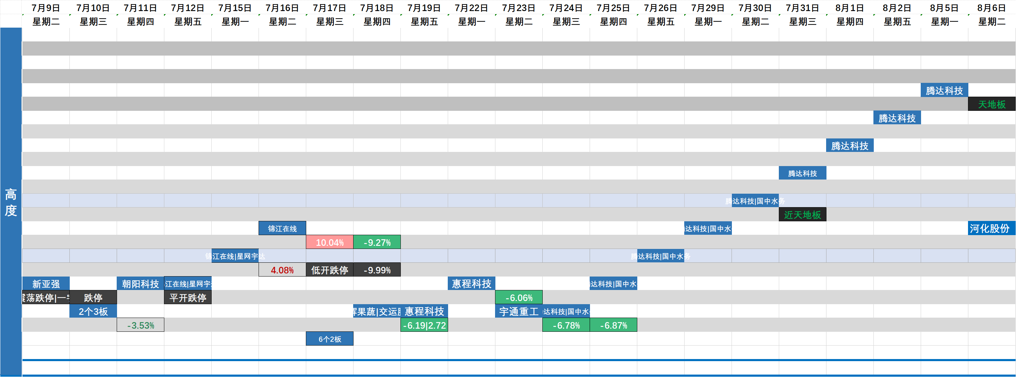Select 腾达科技 cell in the 8月2日 column
Image resolution: width=1016 pixels, height=377 pixels.
tap(897, 118)
